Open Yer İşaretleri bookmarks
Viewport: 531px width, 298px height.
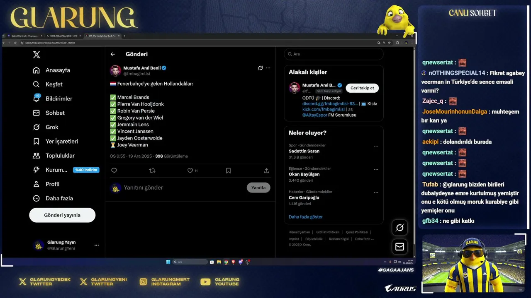[56, 142]
